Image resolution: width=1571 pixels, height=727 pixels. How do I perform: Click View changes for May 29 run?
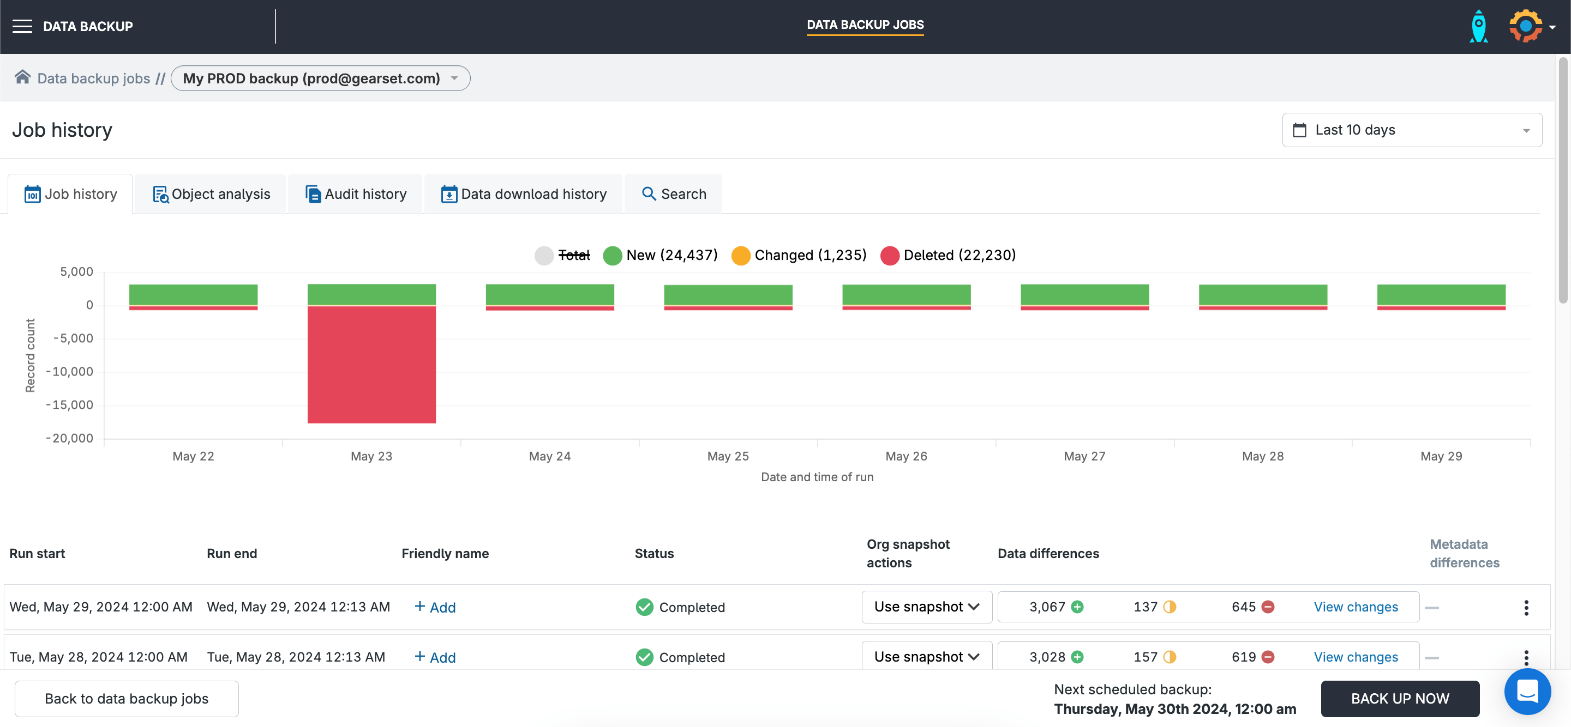1355,607
